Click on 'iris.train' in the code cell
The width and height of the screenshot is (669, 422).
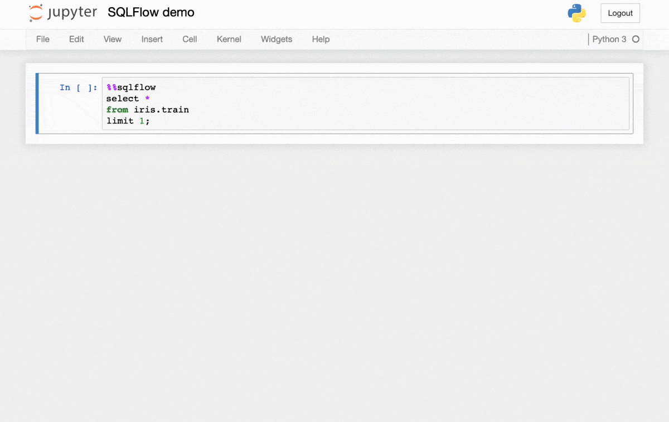tap(161, 110)
